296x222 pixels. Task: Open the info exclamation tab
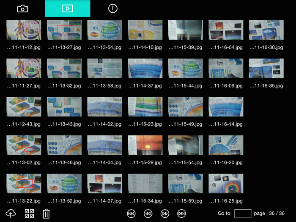(113, 8)
